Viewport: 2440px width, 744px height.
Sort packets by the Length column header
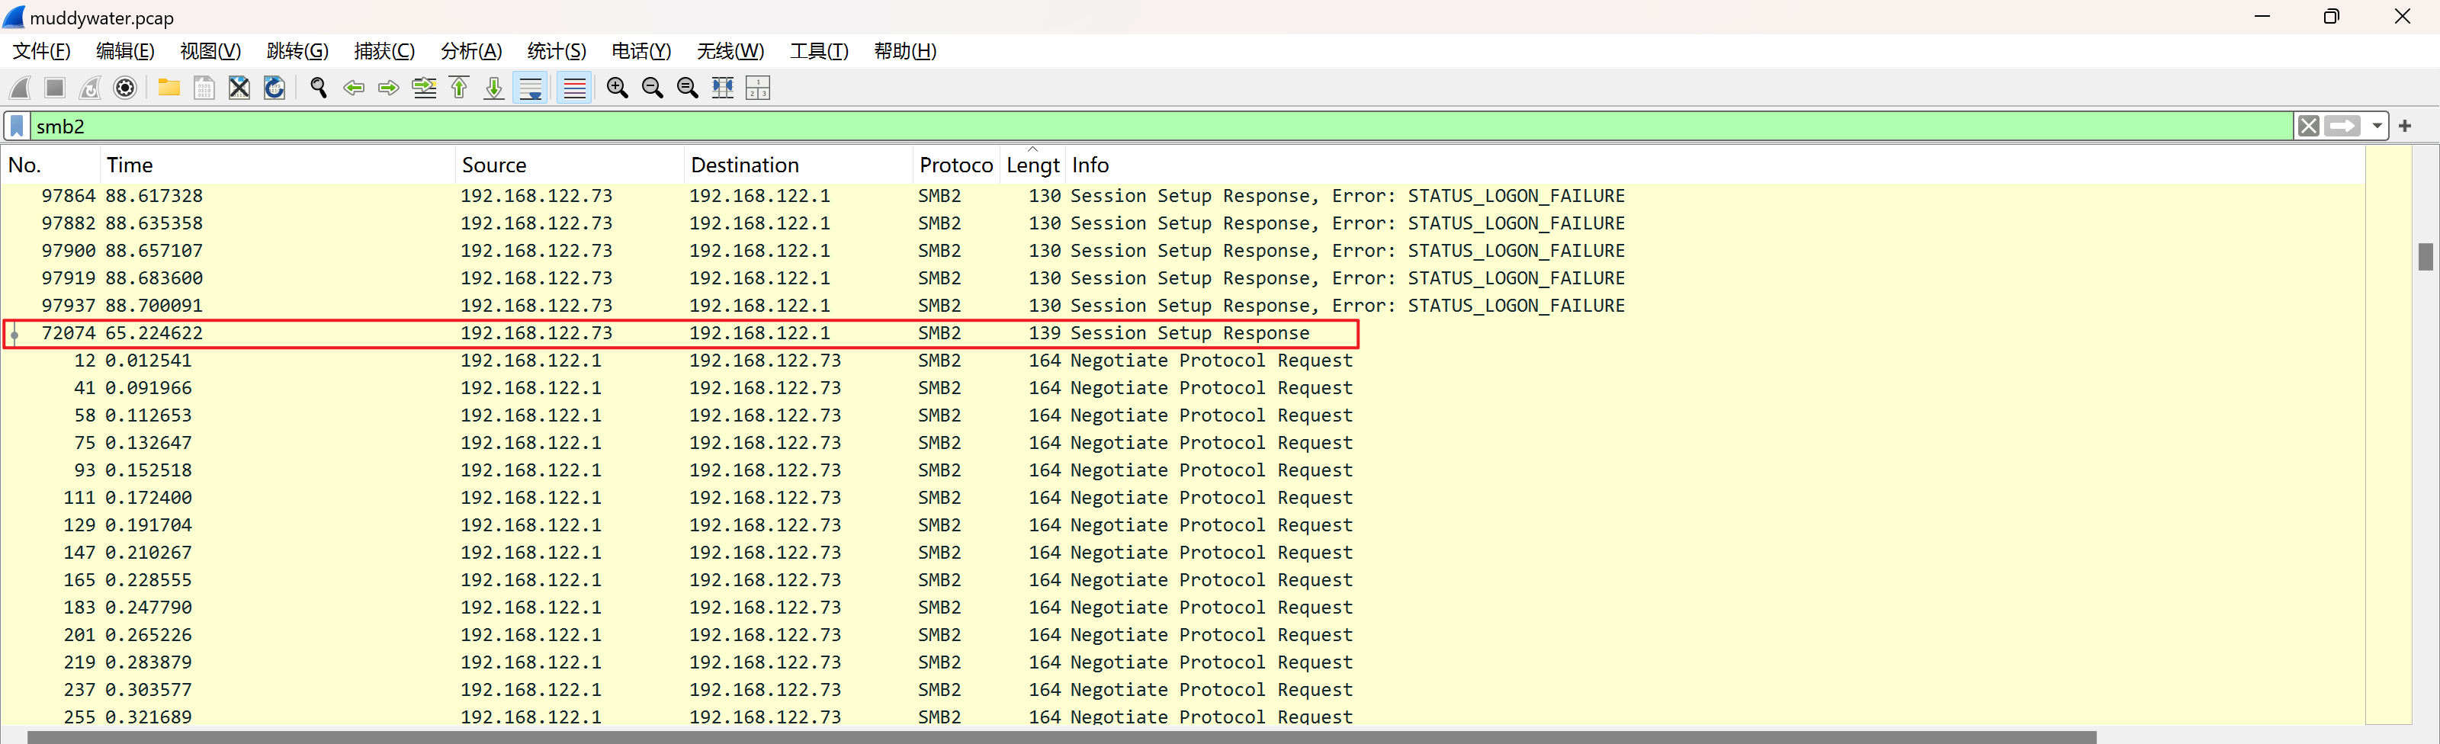1032,165
